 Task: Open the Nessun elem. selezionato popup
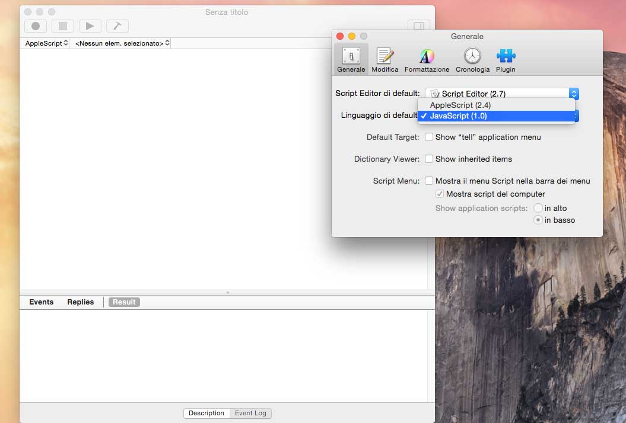122,43
